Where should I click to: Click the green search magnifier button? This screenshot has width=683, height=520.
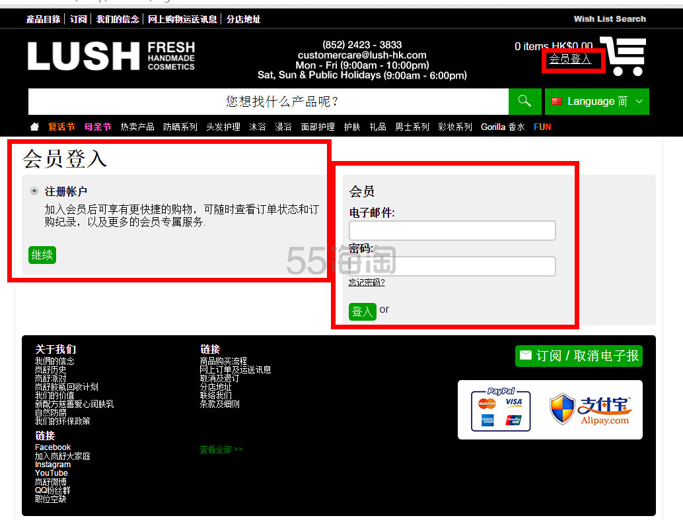coord(525,102)
